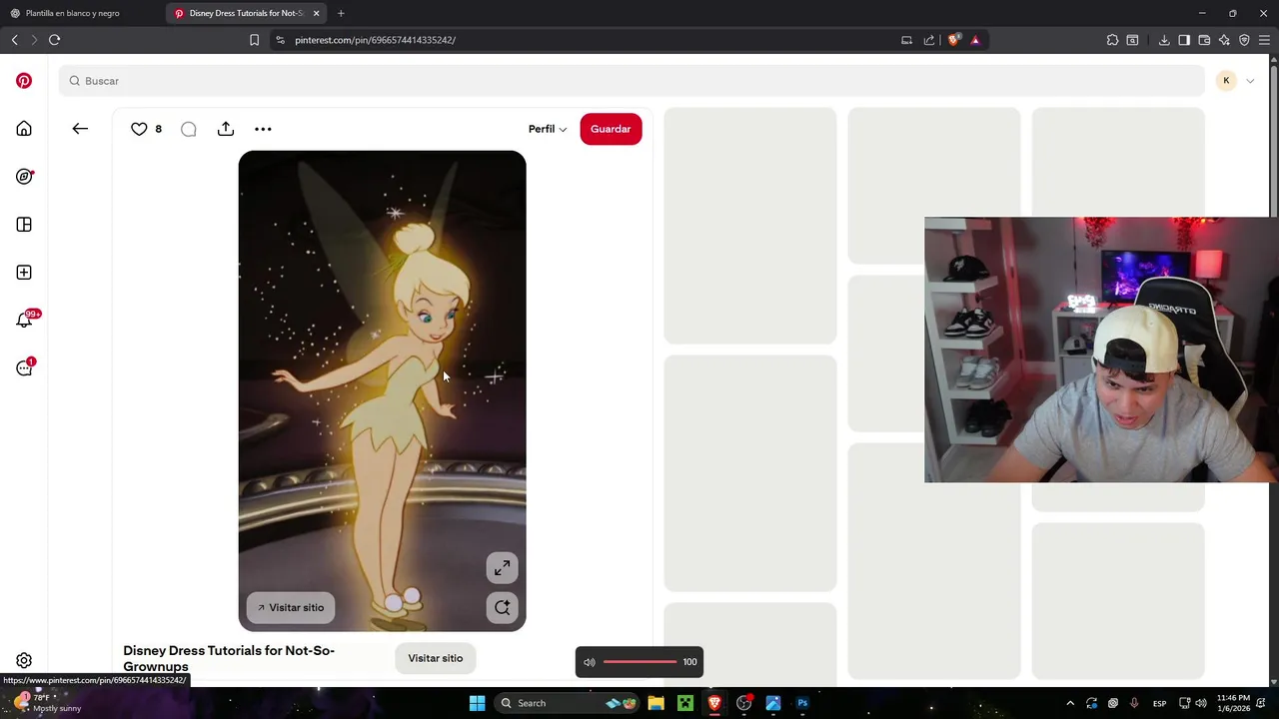Viewport: 1279px width, 719px height.
Task: Open OBS Studio taskbar icon
Action: point(743,703)
